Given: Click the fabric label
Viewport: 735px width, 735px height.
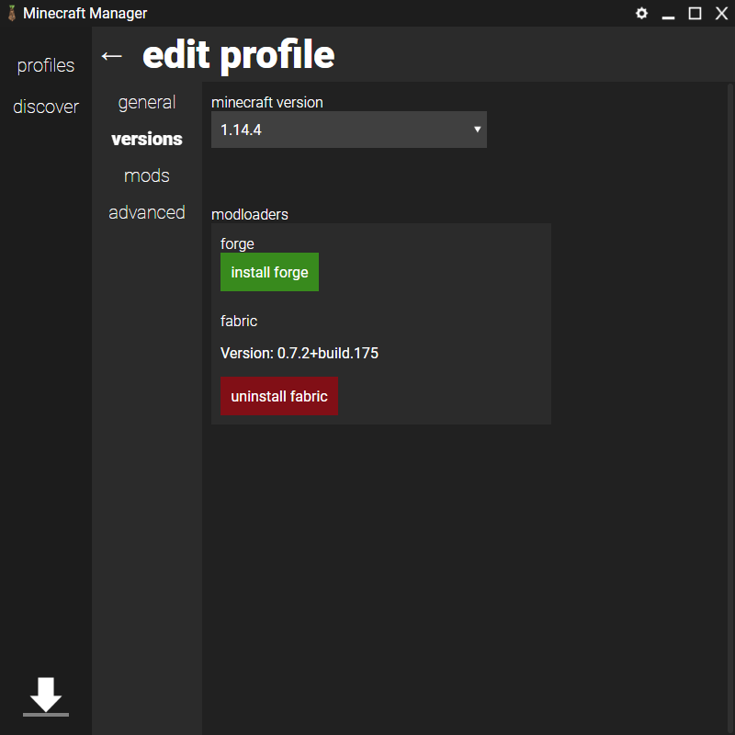Looking at the screenshot, I should [x=239, y=321].
